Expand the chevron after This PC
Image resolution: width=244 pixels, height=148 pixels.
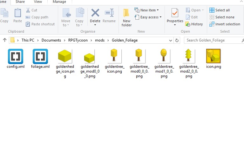[38, 40]
